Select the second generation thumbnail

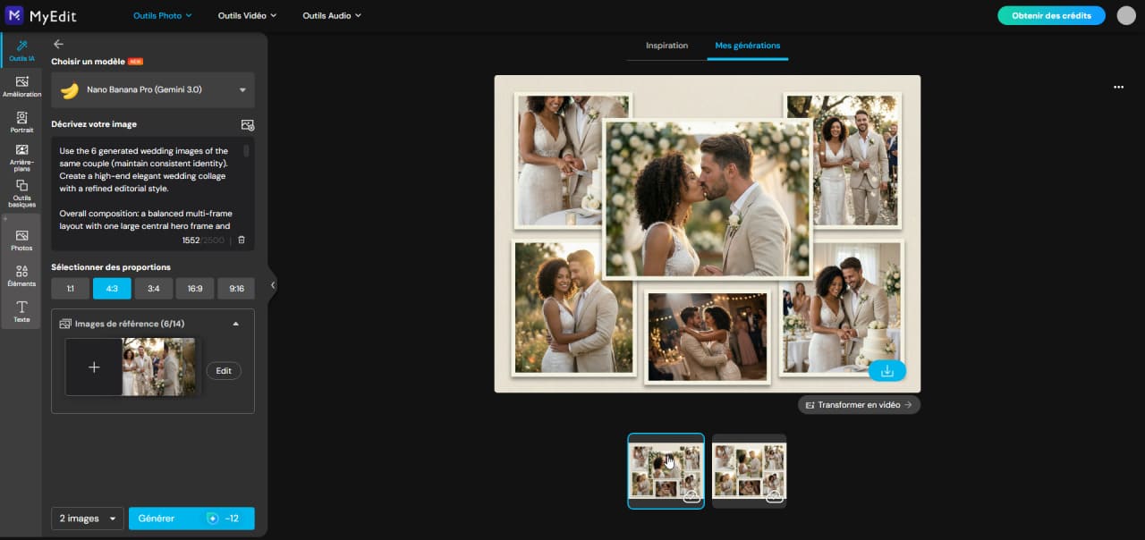749,470
